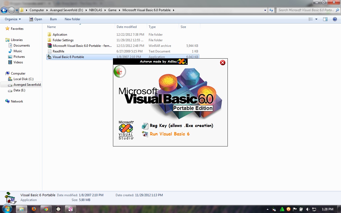
Task: Go back in Explorer navigation
Action: 4,10
